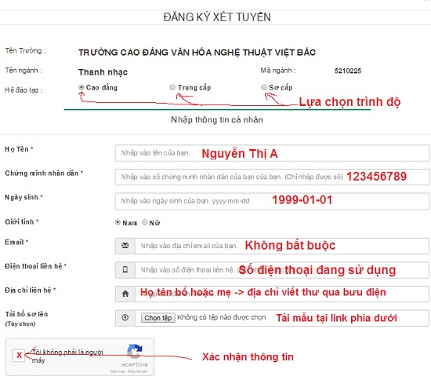The height and width of the screenshot is (380, 431).
Task: Open reCAPTCHA Bảo mật privacy link
Action: pos(118,371)
